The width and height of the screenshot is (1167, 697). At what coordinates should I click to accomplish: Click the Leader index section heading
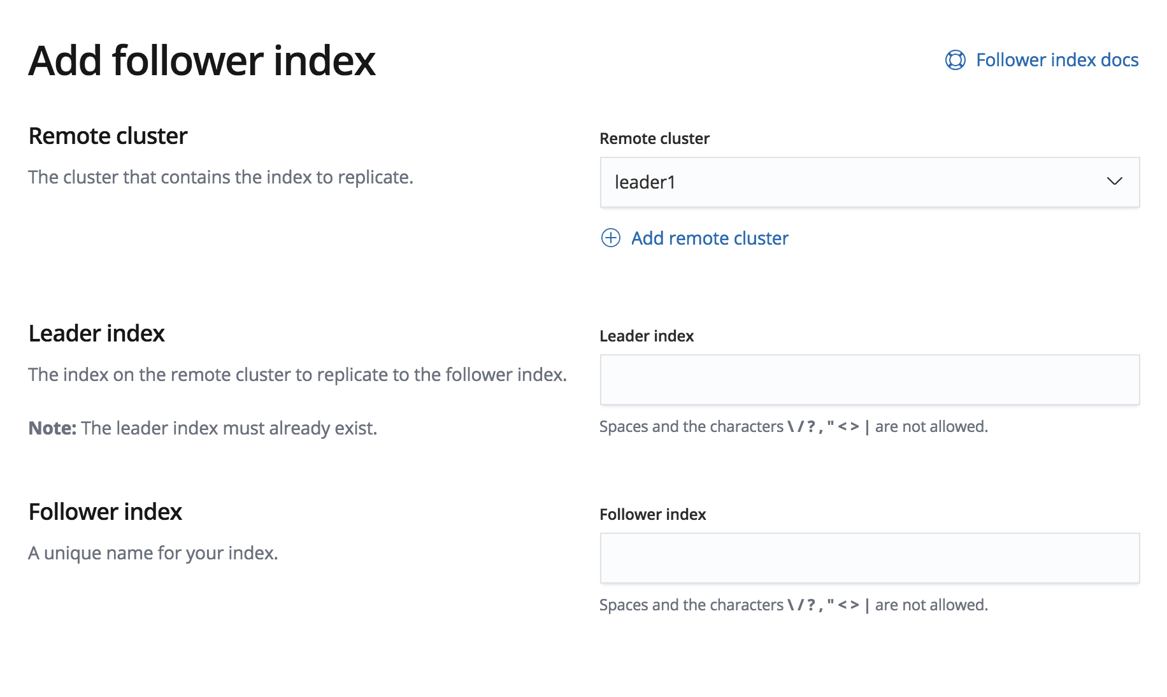pos(96,333)
